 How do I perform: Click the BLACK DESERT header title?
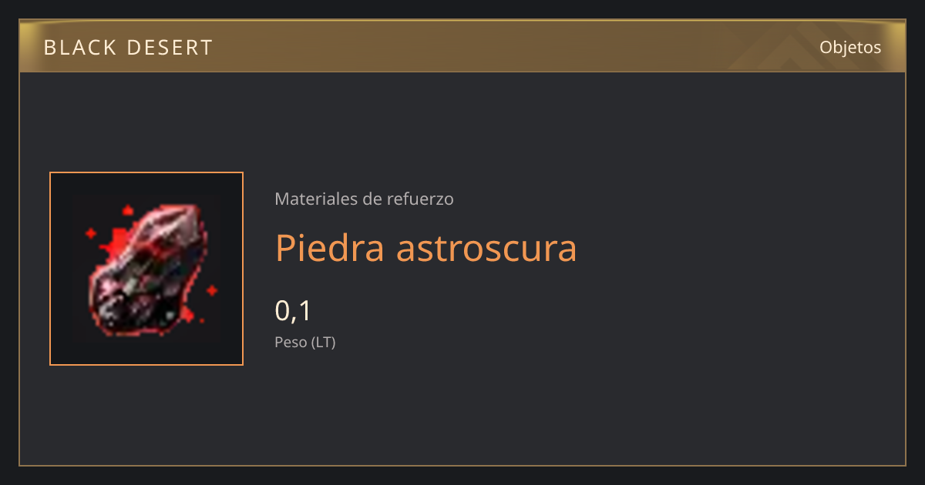pyautogui.click(x=128, y=48)
